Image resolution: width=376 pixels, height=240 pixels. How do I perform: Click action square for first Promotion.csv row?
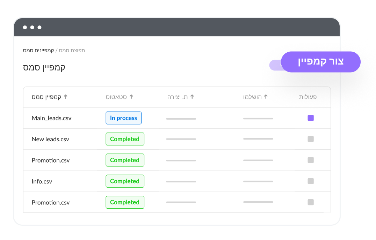click(x=311, y=160)
